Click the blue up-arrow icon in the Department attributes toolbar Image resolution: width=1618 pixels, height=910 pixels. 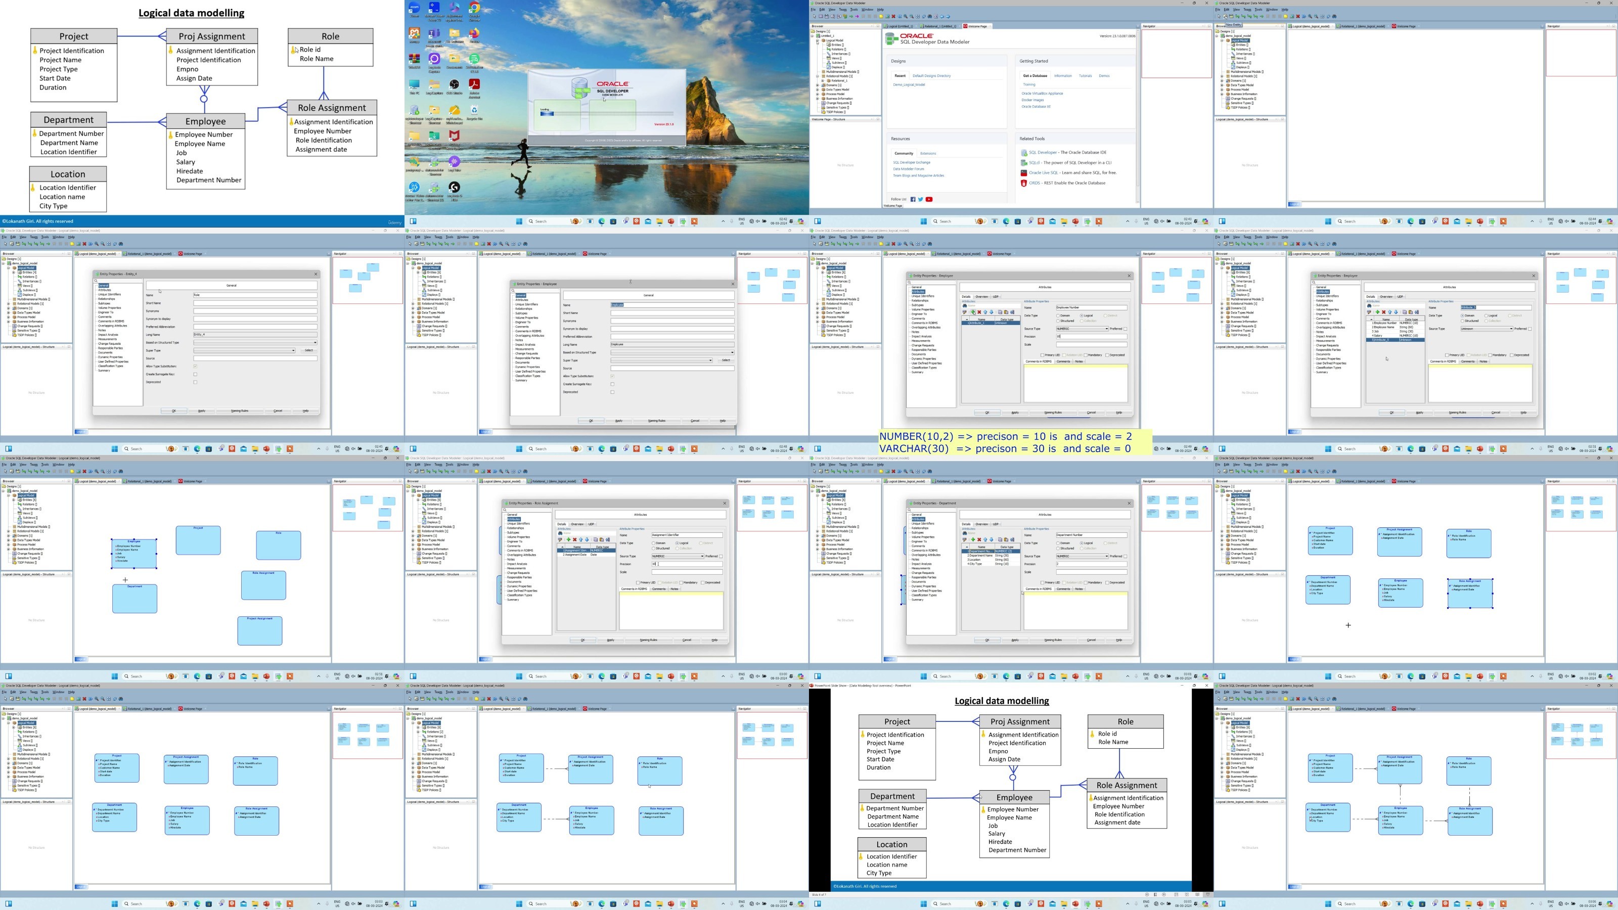tap(985, 539)
